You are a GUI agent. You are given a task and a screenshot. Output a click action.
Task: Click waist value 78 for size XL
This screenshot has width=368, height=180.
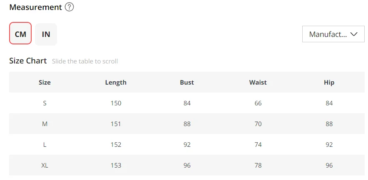(258, 165)
